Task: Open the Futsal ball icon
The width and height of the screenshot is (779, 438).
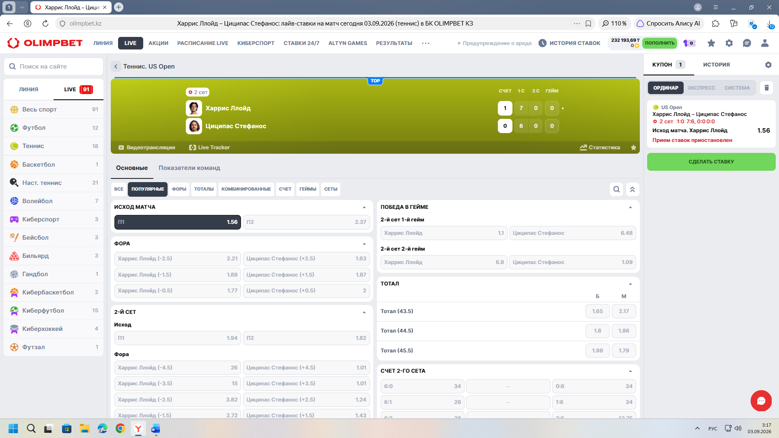Action: (x=14, y=347)
